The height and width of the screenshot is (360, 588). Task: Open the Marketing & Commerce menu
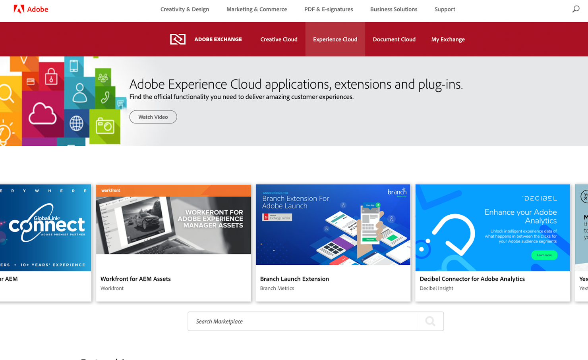pos(257,9)
